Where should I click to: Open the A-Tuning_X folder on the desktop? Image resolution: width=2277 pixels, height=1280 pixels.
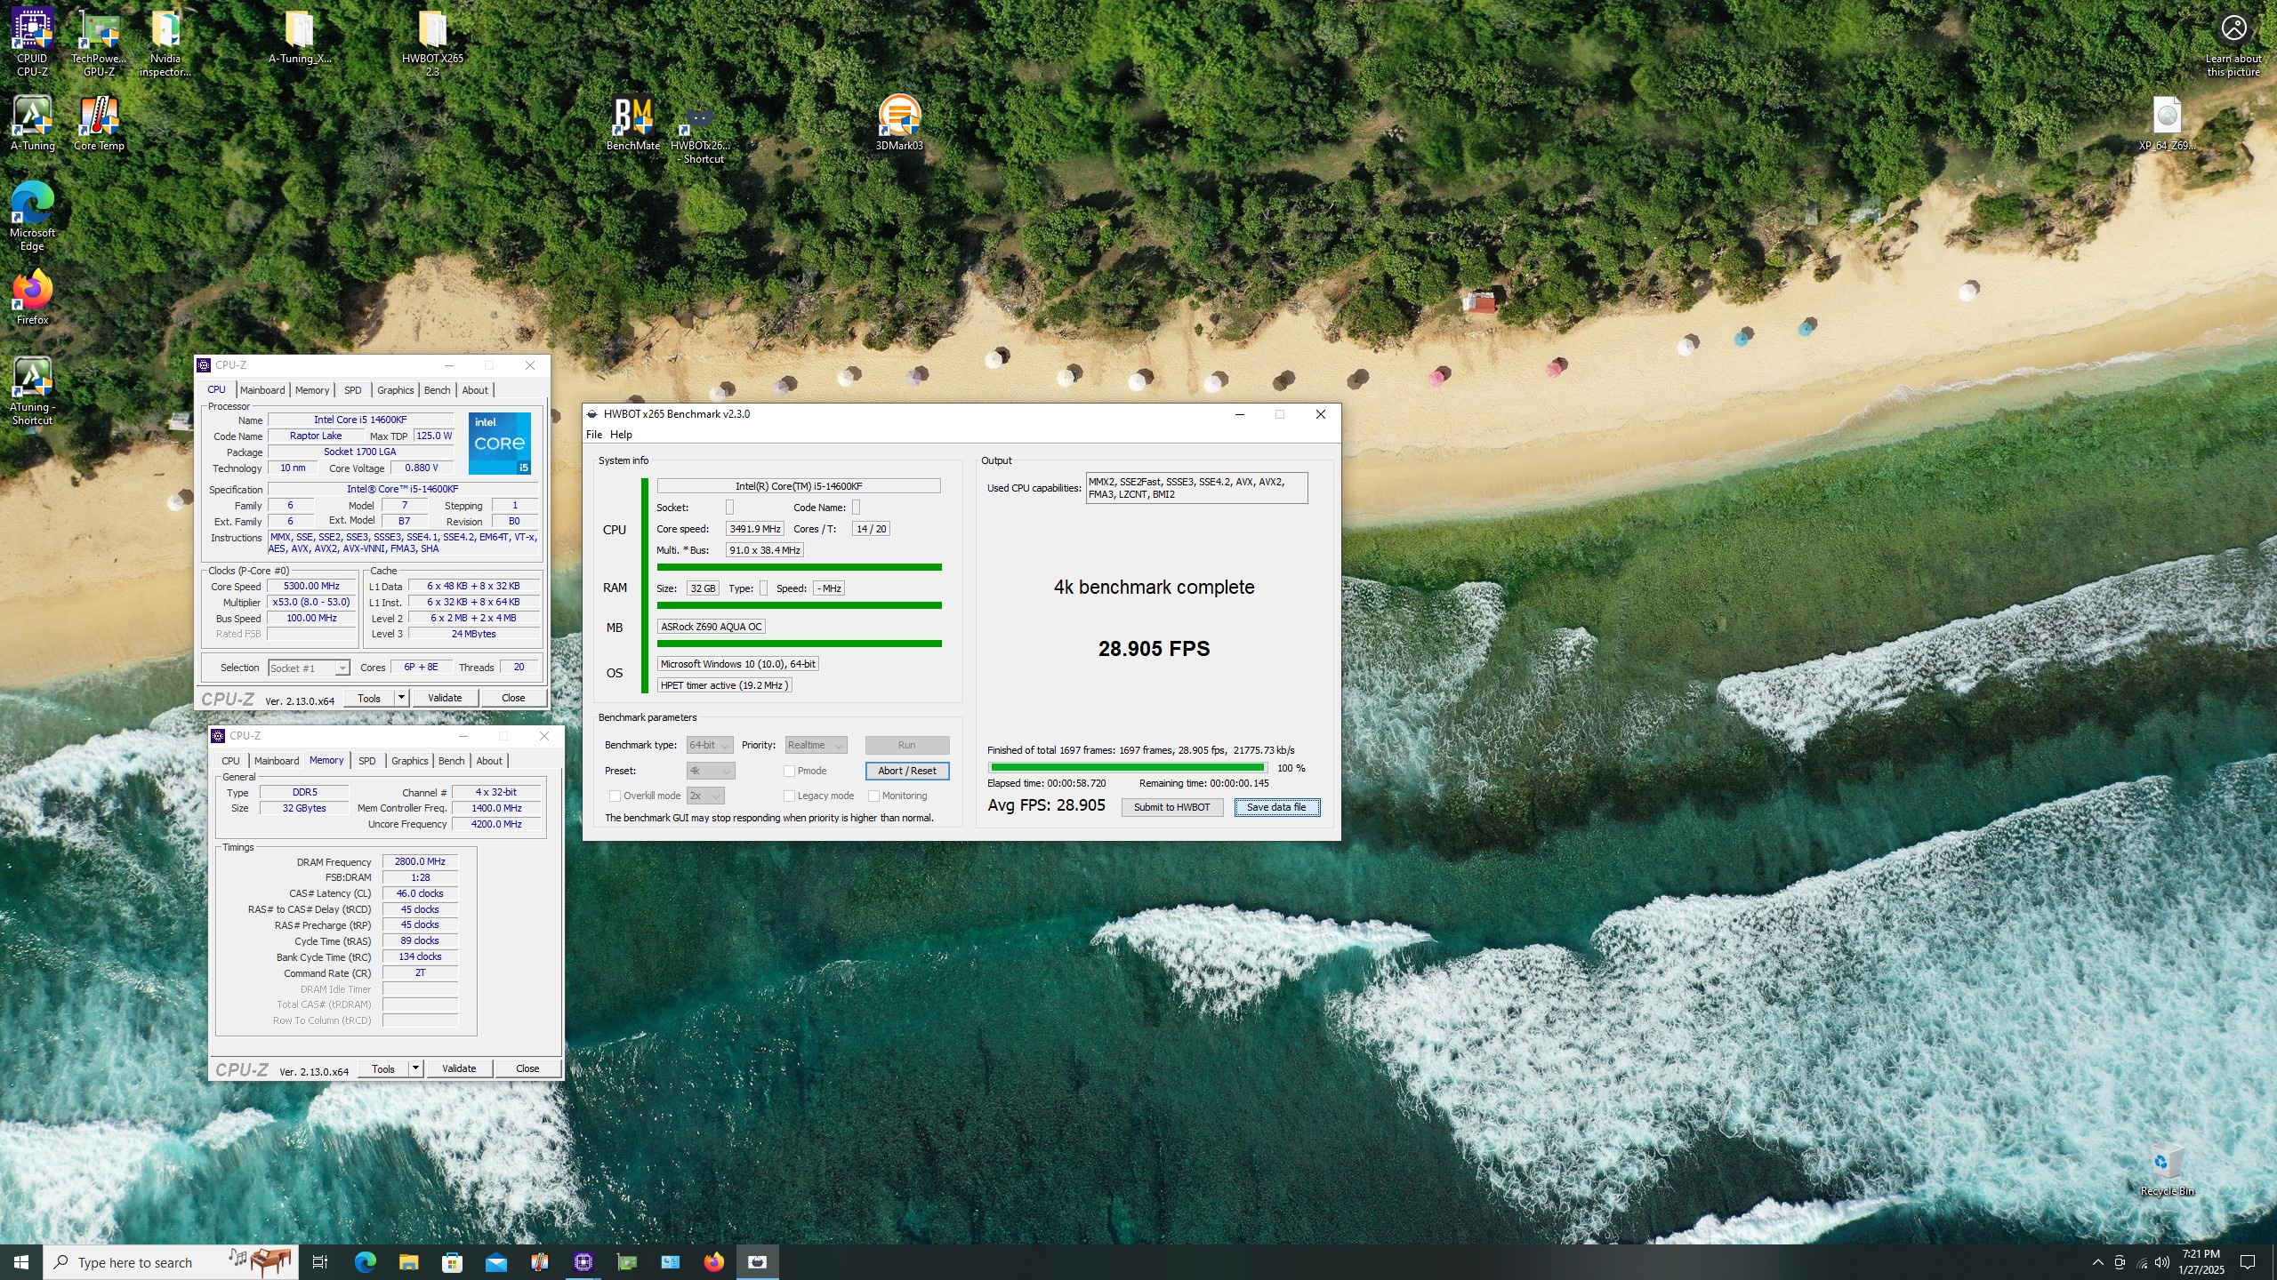click(300, 37)
